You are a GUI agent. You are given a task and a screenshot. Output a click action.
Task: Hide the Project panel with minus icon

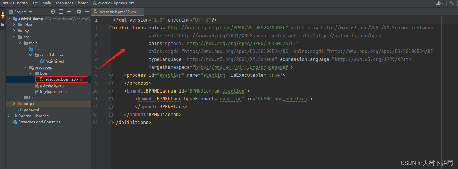(87, 12)
